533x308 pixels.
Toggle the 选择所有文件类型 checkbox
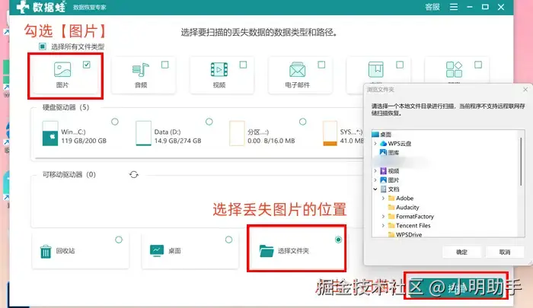click(x=43, y=46)
